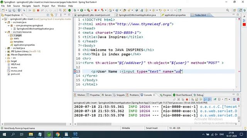Open the notification center in system tray
Screen dimensions: 247x138
pos(241,135)
